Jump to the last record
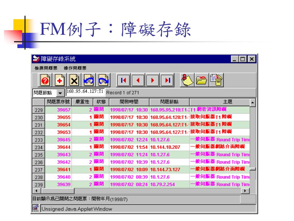 (167, 80)
